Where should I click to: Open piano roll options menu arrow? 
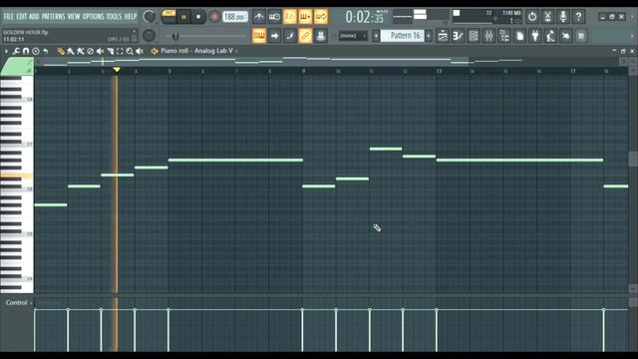tap(6, 51)
